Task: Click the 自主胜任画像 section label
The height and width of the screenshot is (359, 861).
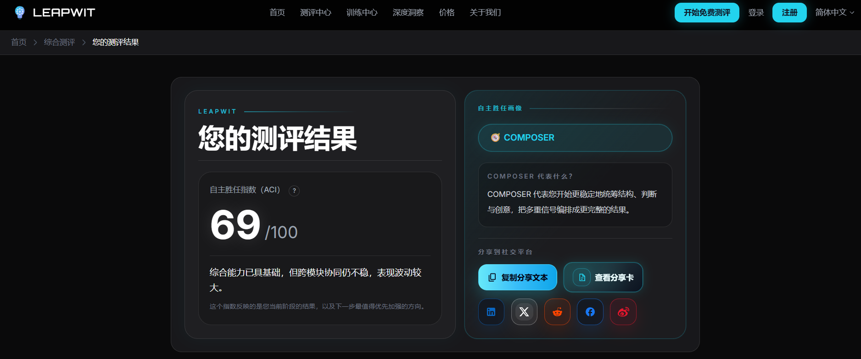Action: [500, 108]
